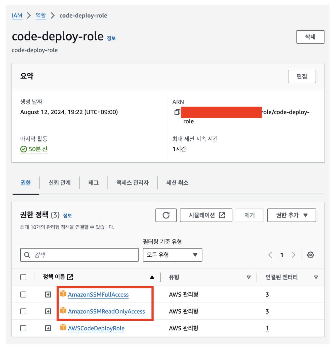Go to next page arrow in pagination
This screenshot has width=333, height=346.
click(x=293, y=255)
